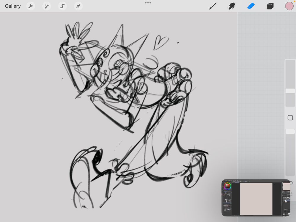Viewport: 296px width, 222px height.
Task: Select the Smudge tool
Action: (232, 6)
